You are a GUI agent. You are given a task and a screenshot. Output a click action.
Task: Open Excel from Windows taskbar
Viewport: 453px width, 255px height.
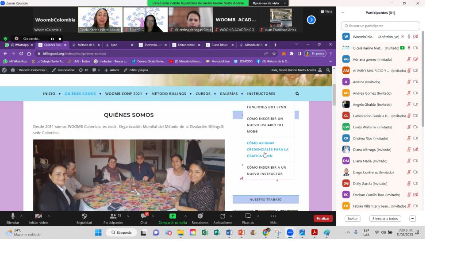205,232
